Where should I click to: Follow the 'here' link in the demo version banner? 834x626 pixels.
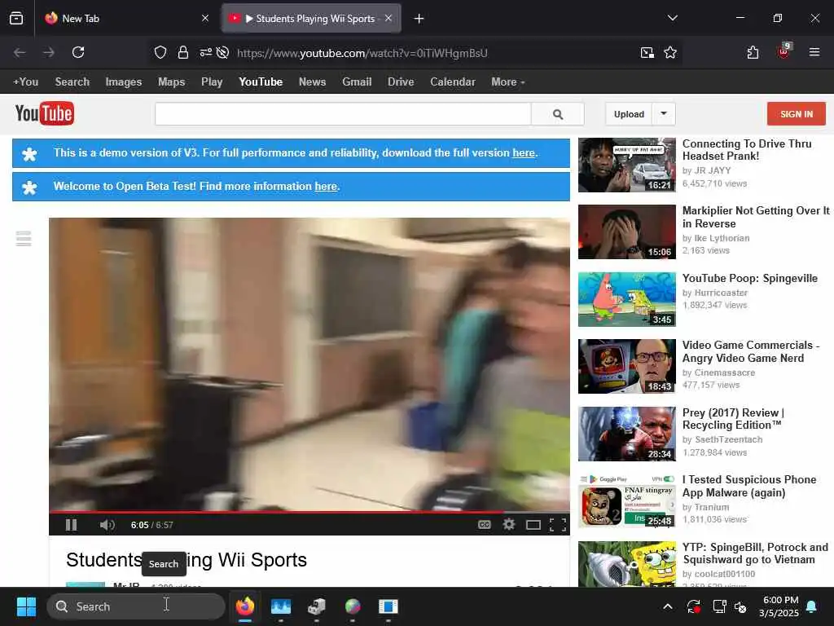pos(524,152)
